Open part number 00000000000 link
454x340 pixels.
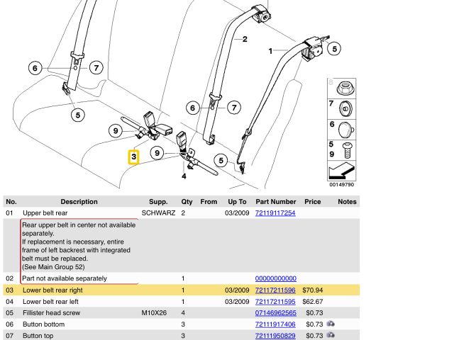275,278
